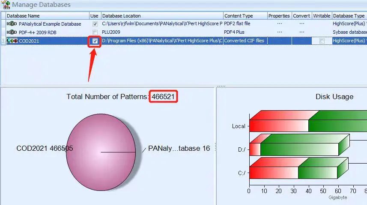
Task: Sort by Database Name column header
Action: point(48,16)
